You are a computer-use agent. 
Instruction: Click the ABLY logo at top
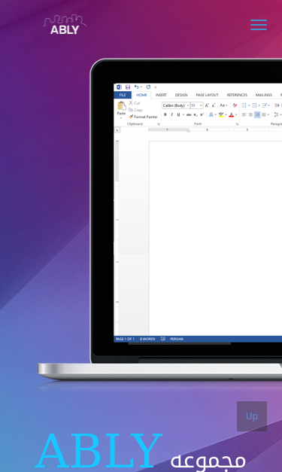click(x=65, y=25)
